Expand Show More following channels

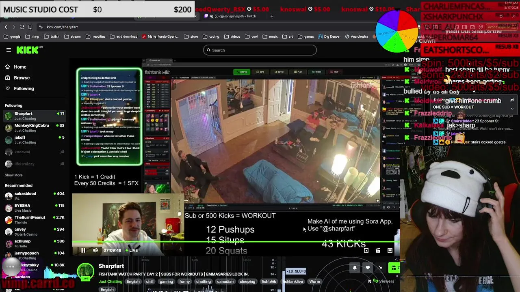click(x=13, y=175)
